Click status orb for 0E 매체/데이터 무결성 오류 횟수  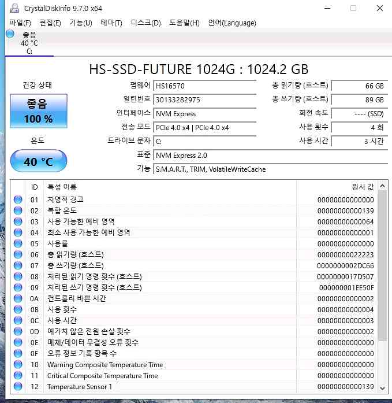click(18, 342)
